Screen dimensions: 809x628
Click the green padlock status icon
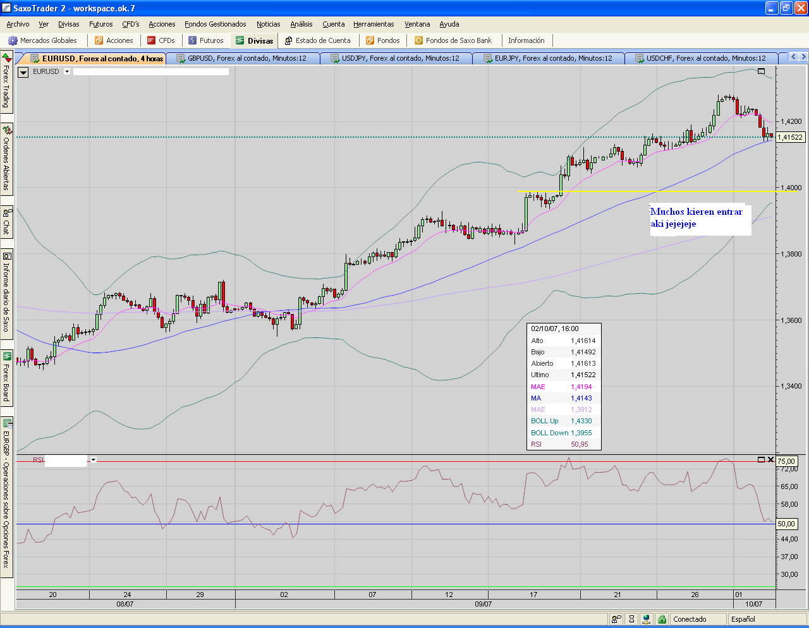click(661, 619)
